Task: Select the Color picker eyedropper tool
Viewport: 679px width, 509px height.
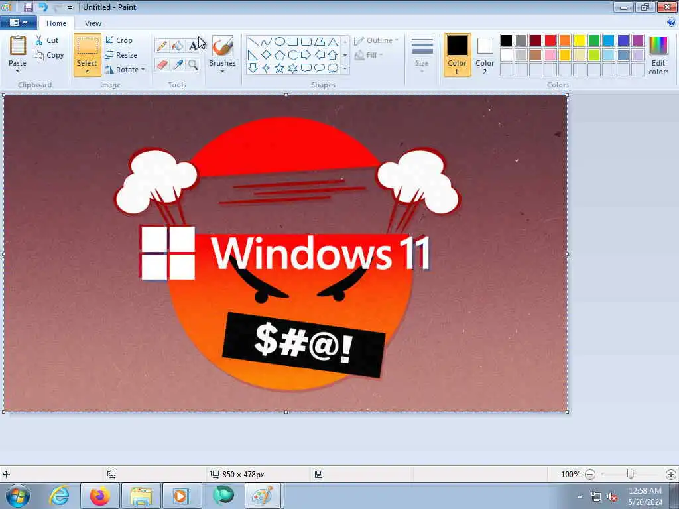Action: pos(178,65)
